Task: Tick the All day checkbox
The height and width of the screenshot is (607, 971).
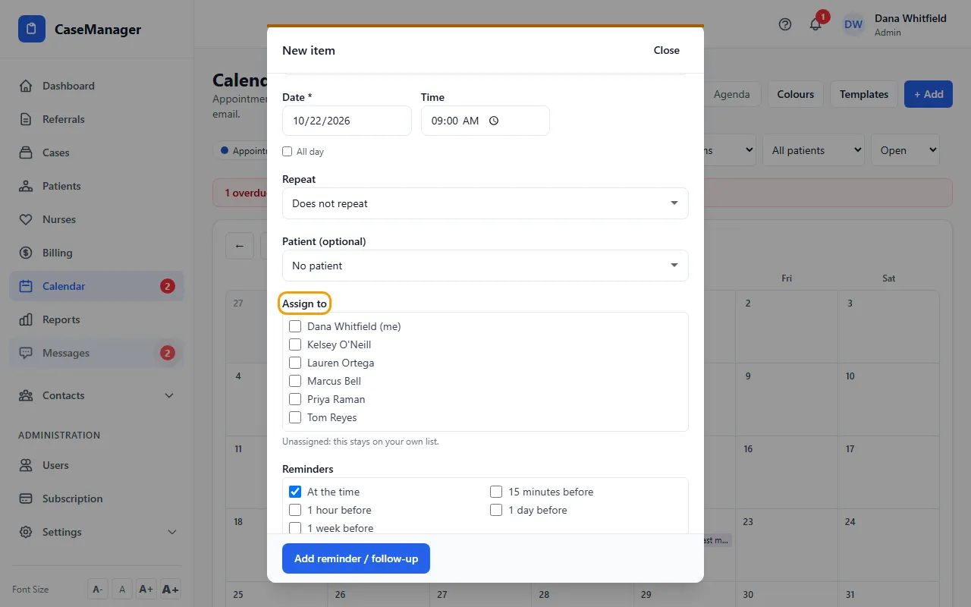Action: 287,152
